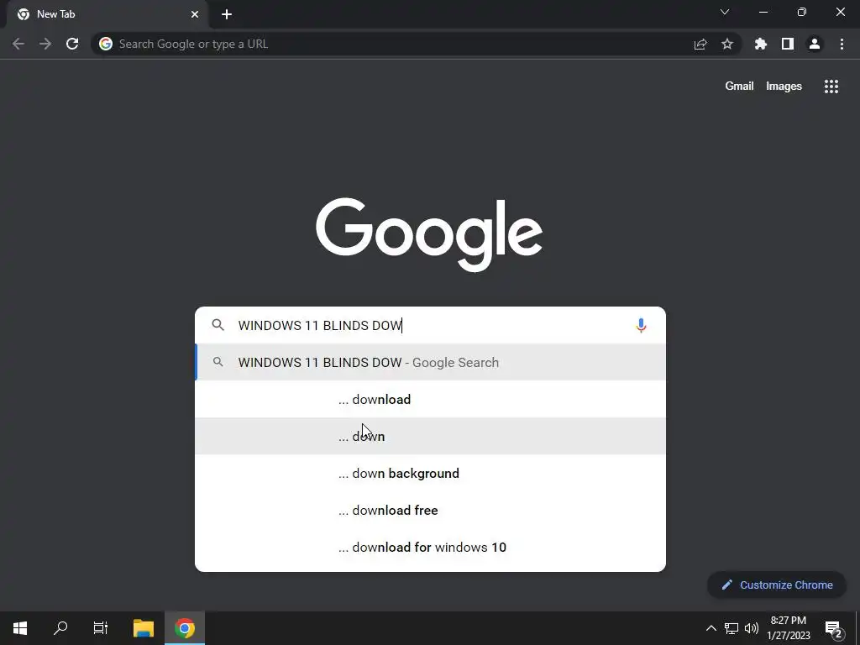
Task: Open the Chrome profile avatar
Action: coord(815,44)
